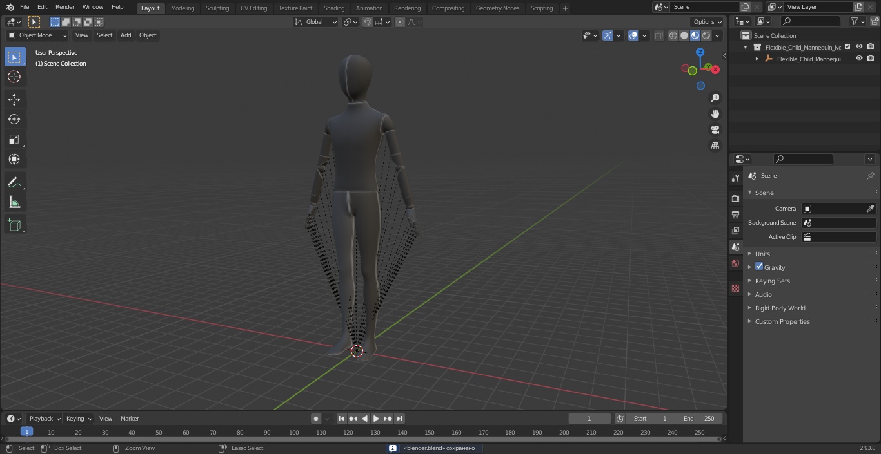This screenshot has width=881, height=454.
Task: Open the Global transform orientation dropdown
Action: (316, 22)
